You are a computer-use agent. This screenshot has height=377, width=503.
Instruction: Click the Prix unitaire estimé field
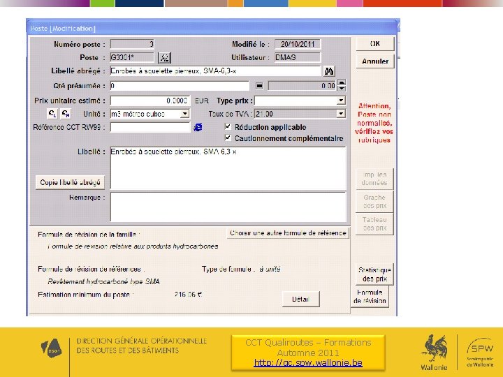[150, 101]
